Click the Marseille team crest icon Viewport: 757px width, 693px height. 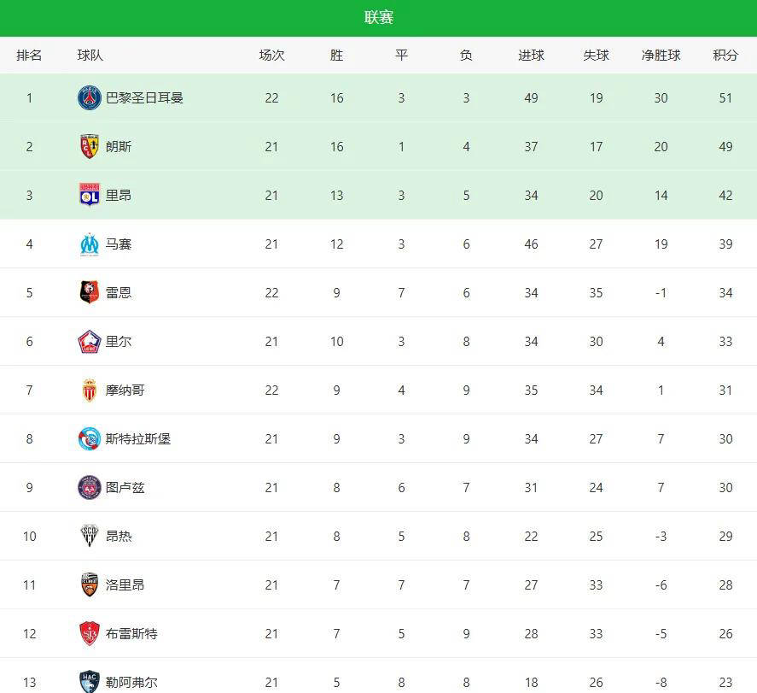click(90, 244)
